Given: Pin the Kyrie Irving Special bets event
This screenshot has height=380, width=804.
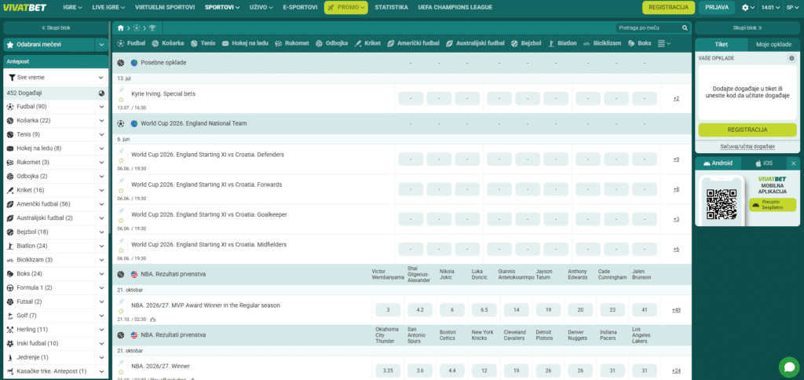Looking at the screenshot, I should (122, 90).
